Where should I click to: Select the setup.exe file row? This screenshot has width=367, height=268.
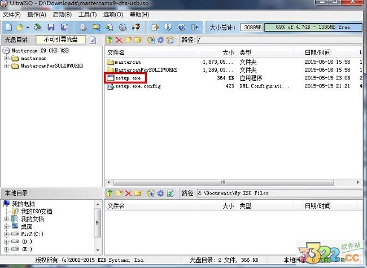(x=233, y=78)
